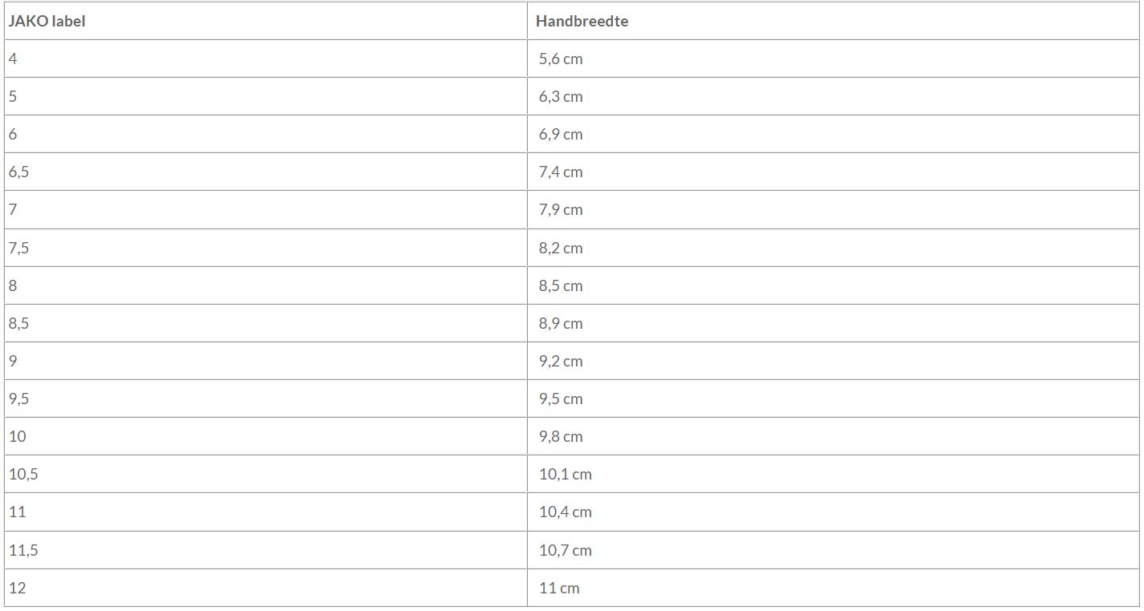Click the 6,3 cm width value
Image resolution: width=1144 pixels, height=611 pixels.
click(x=561, y=96)
